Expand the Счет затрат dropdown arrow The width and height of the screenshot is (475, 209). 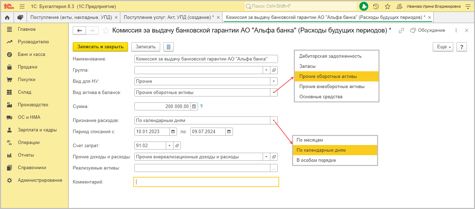click(x=170, y=145)
